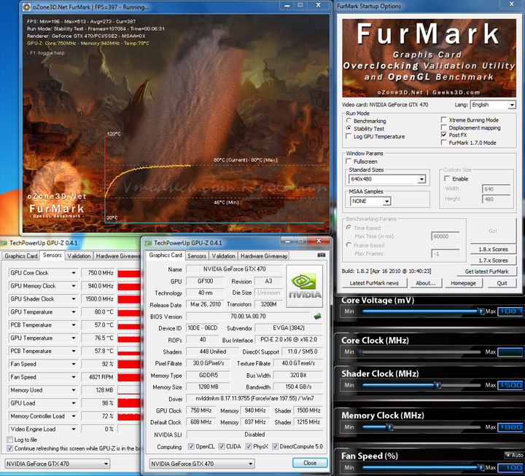Toggle Fan Speed Auto button
Screen dimensions: 525x476
pos(513,456)
